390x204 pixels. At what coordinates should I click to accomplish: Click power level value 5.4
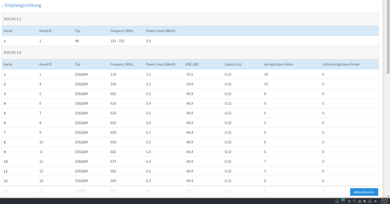148,104
